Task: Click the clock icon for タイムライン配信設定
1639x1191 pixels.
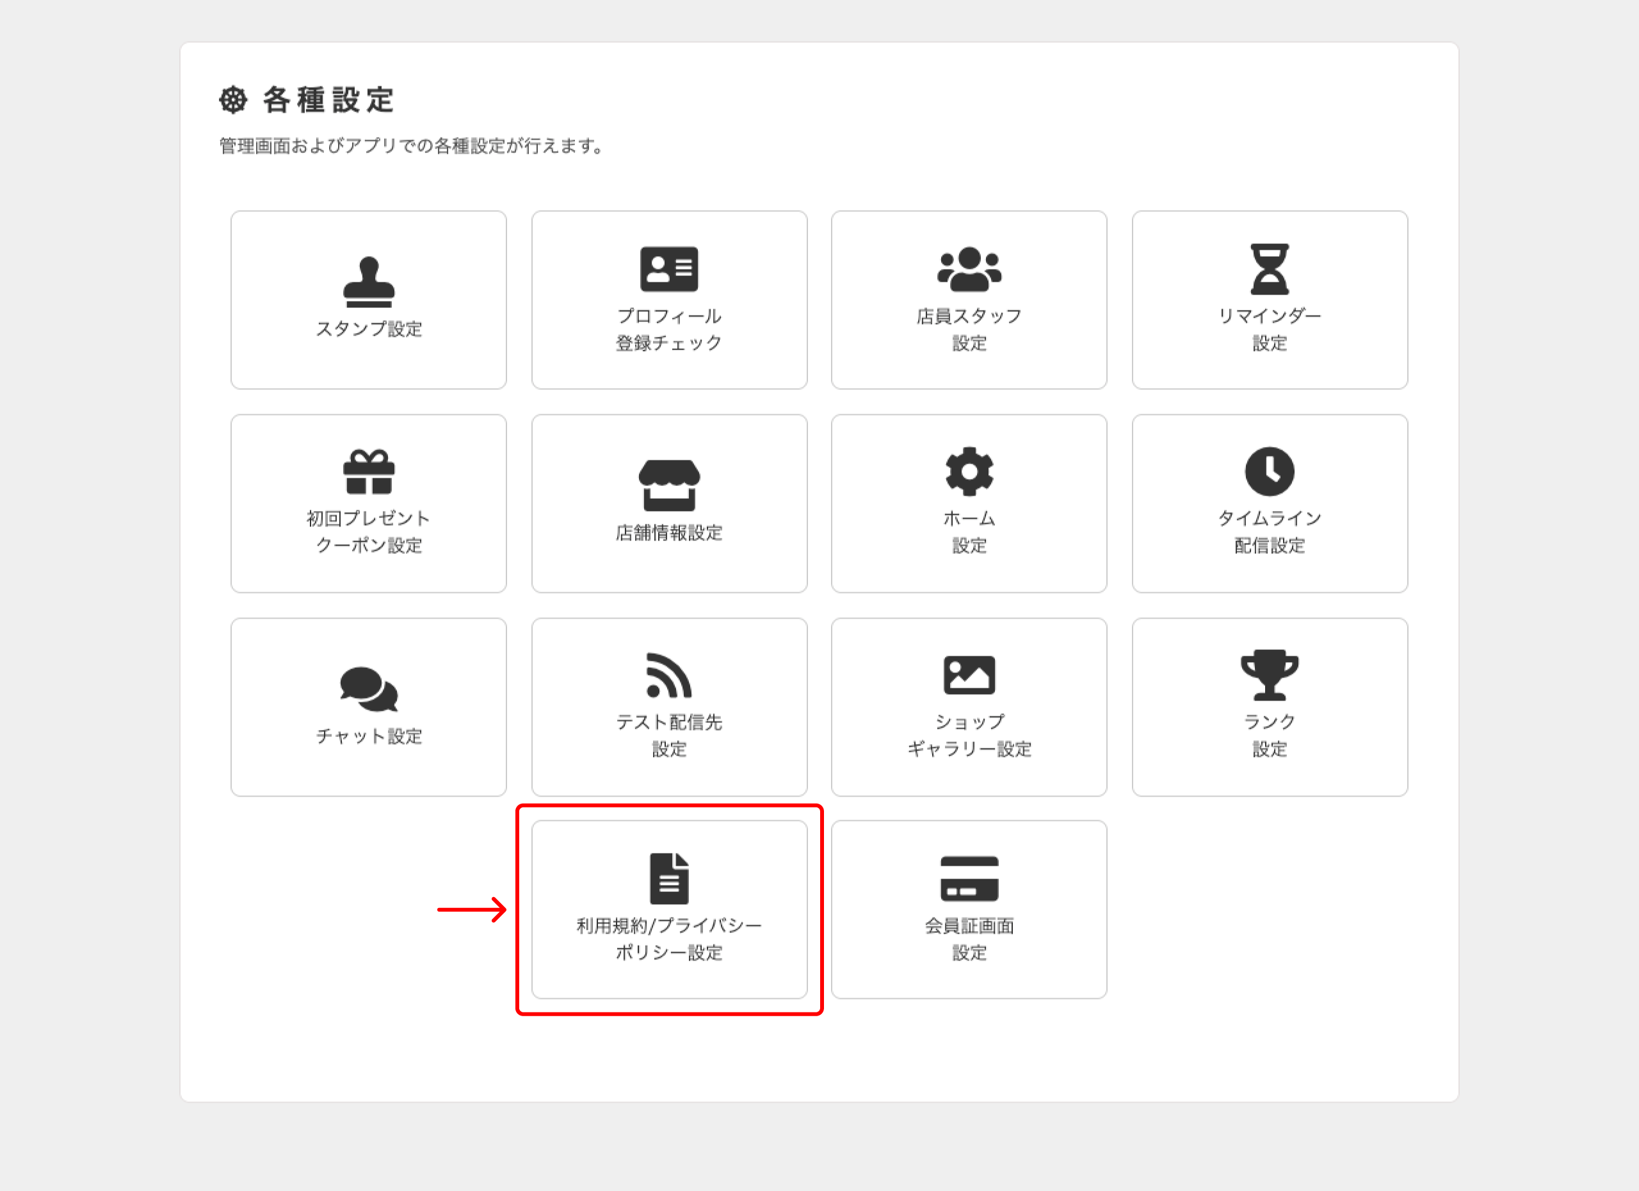Action: tap(1270, 472)
